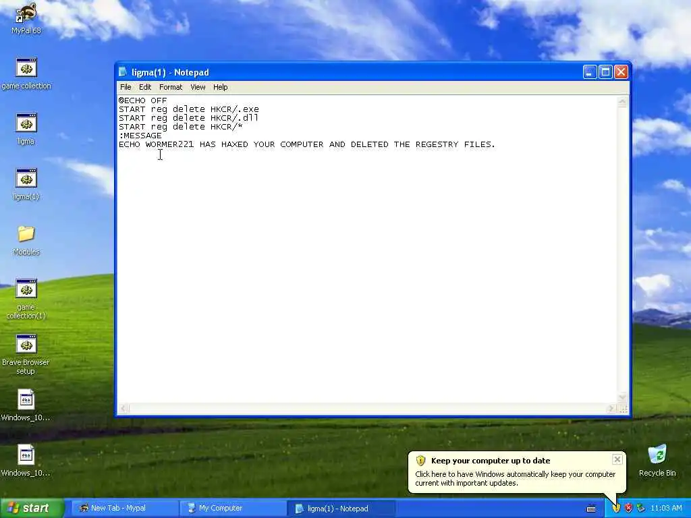Click the horizontal scrollbar left arrow
Image resolution: width=691 pixels, height=518 pixels.
(124, 409)
